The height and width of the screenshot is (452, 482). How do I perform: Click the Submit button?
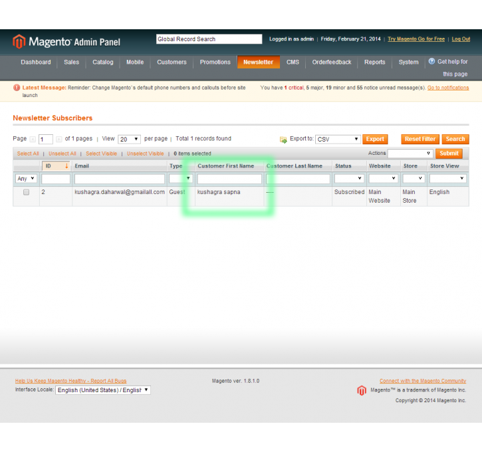coord(449,154)
